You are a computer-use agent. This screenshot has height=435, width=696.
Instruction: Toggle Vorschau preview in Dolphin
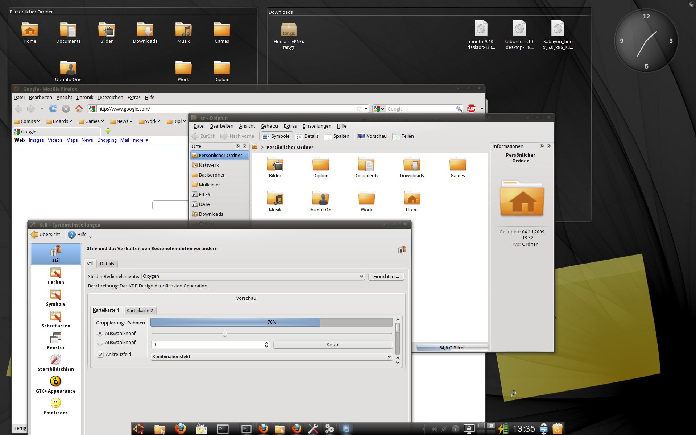click(x=372, y=136)
